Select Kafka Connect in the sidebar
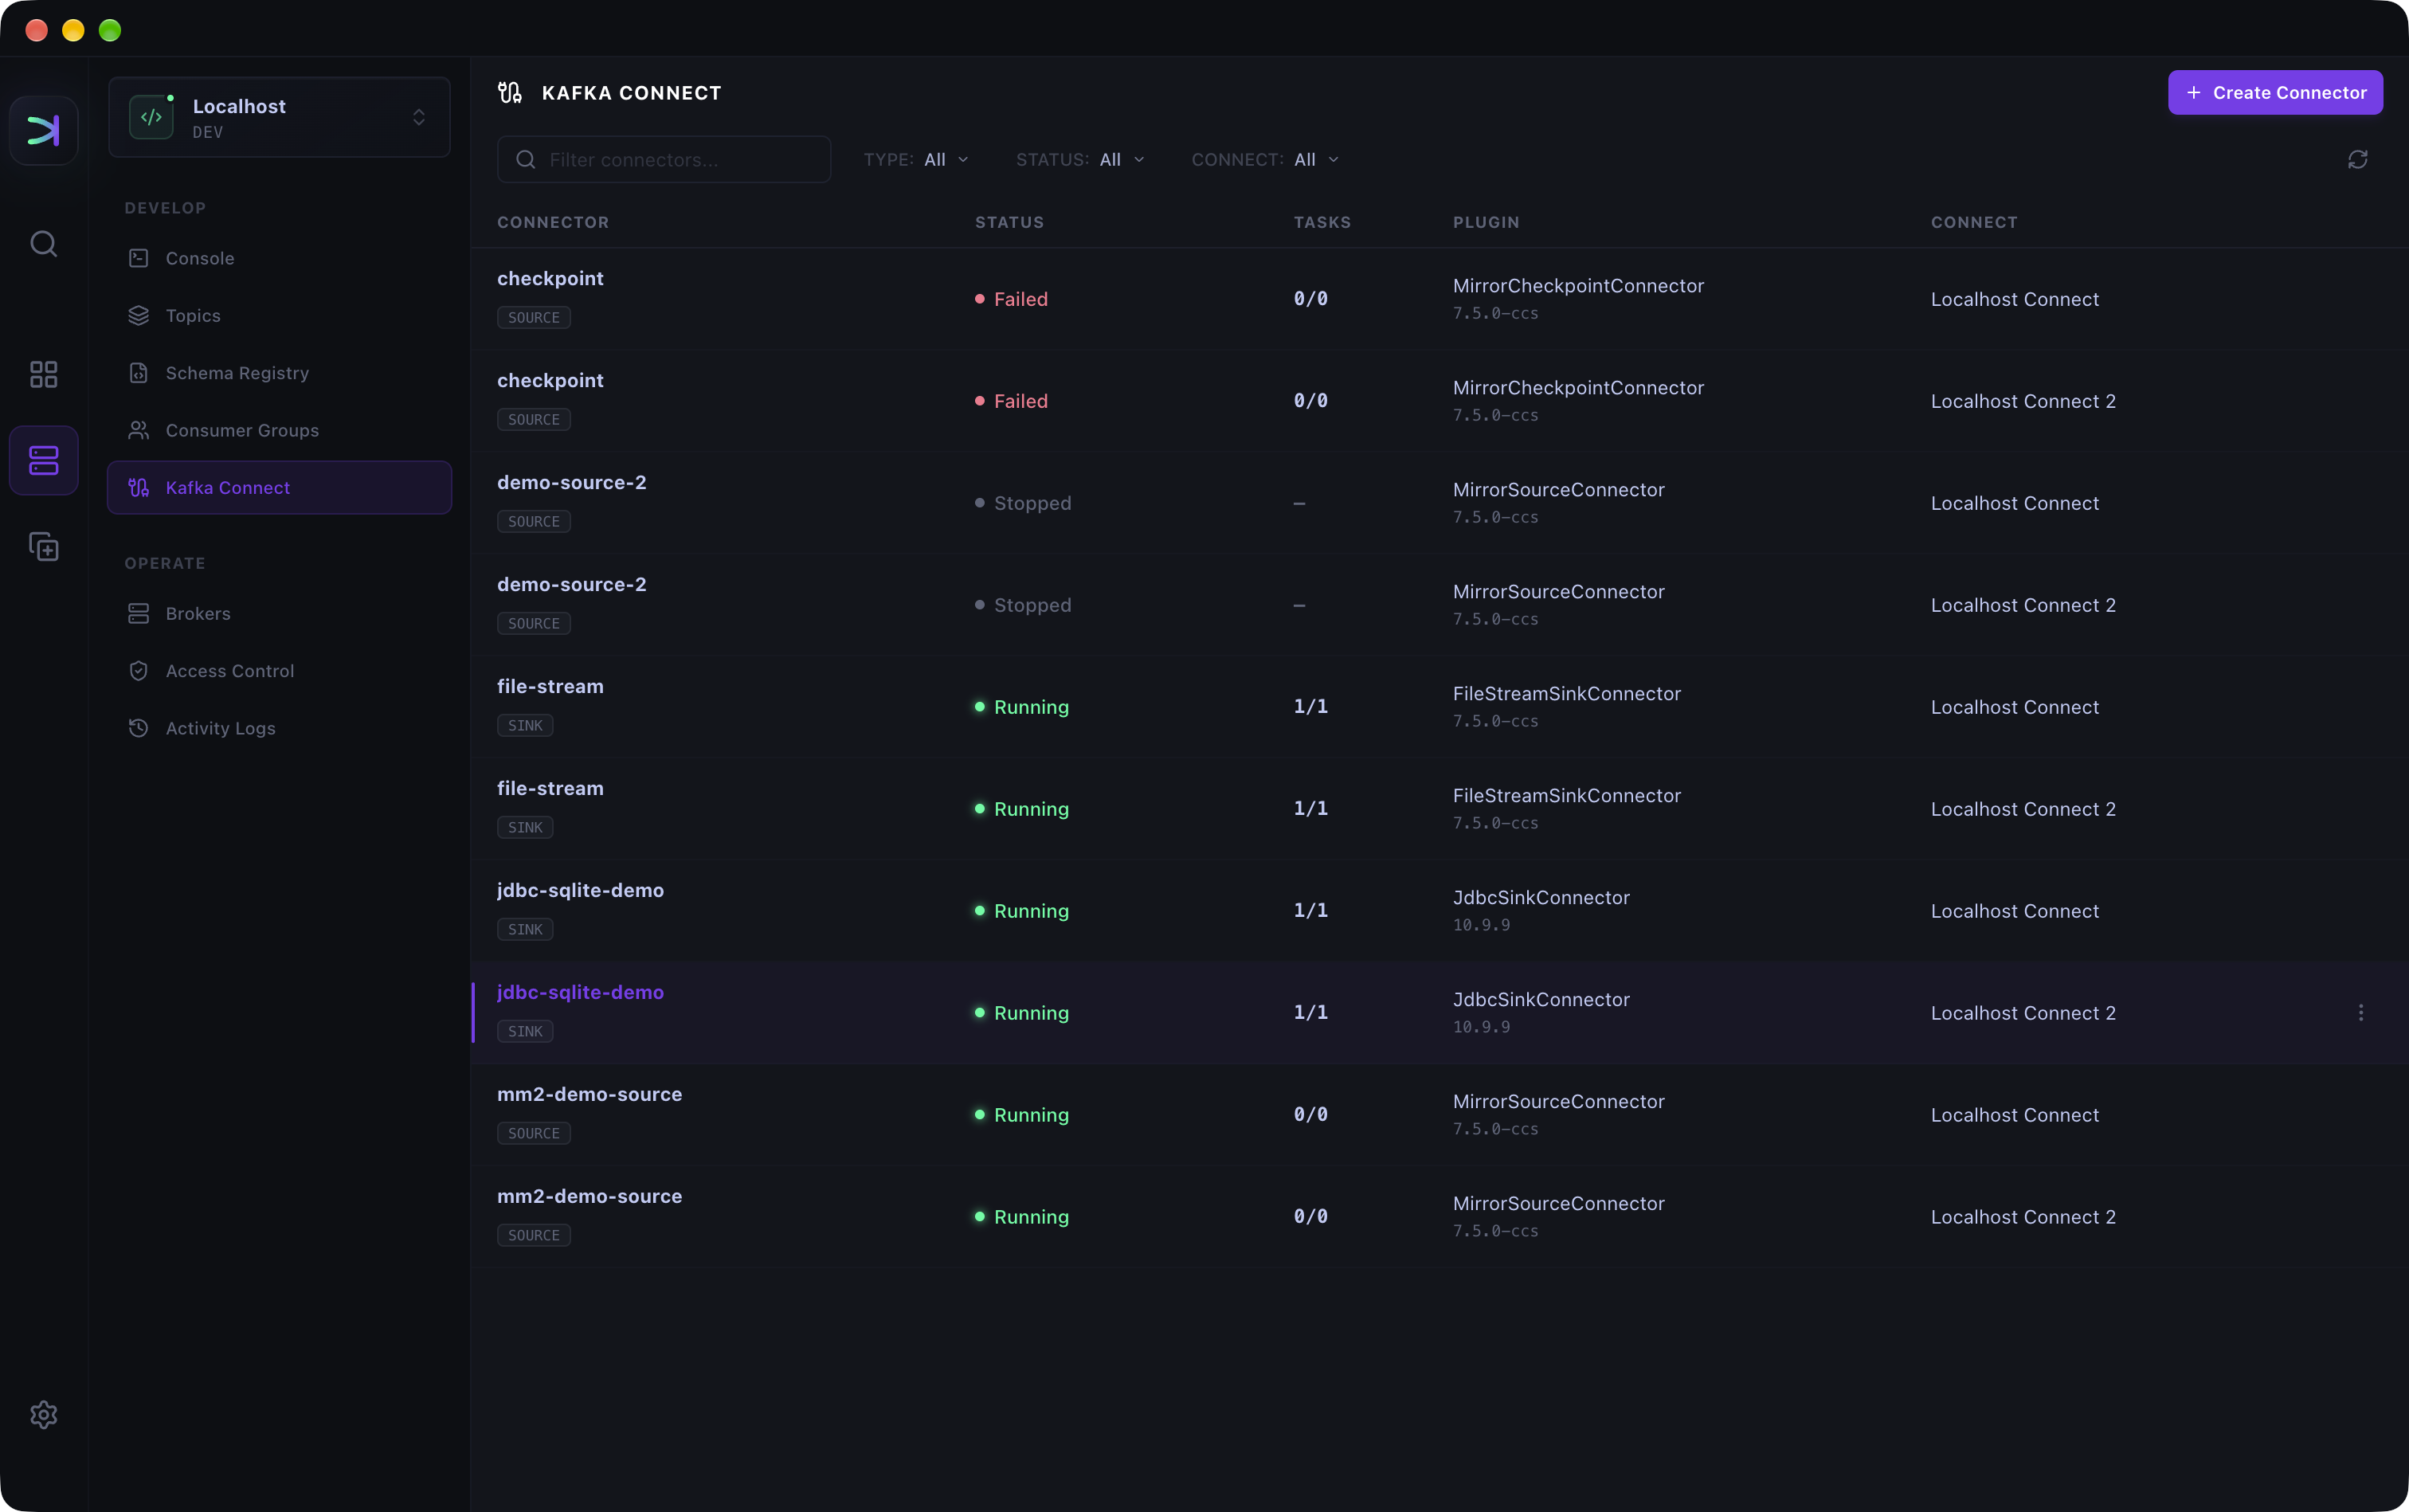 [279, 487]
